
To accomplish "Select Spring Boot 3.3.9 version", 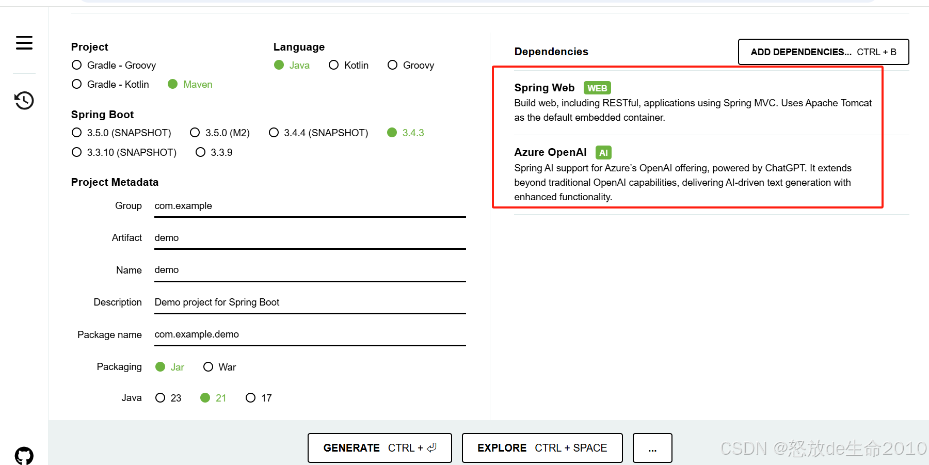I will [201, 152].
